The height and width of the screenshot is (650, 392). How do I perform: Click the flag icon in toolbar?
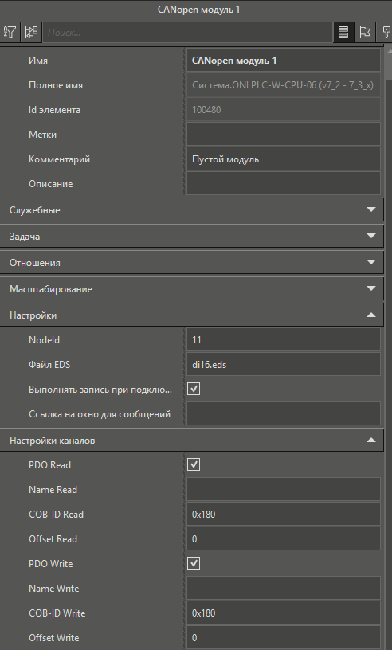365,32
